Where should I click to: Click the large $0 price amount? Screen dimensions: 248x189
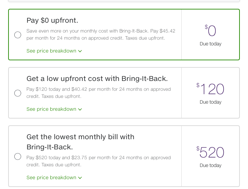pos(211,31)
